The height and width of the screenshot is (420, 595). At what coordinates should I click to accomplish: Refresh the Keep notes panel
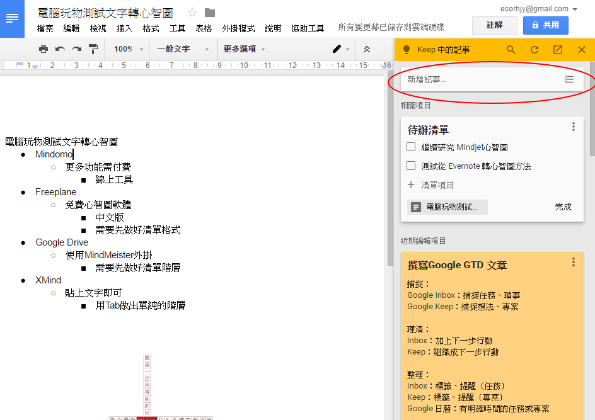click(x=534, y=50)
